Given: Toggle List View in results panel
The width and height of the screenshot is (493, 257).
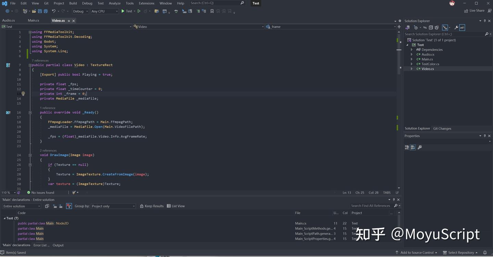Looking at the screenshot, I should 176,206.
